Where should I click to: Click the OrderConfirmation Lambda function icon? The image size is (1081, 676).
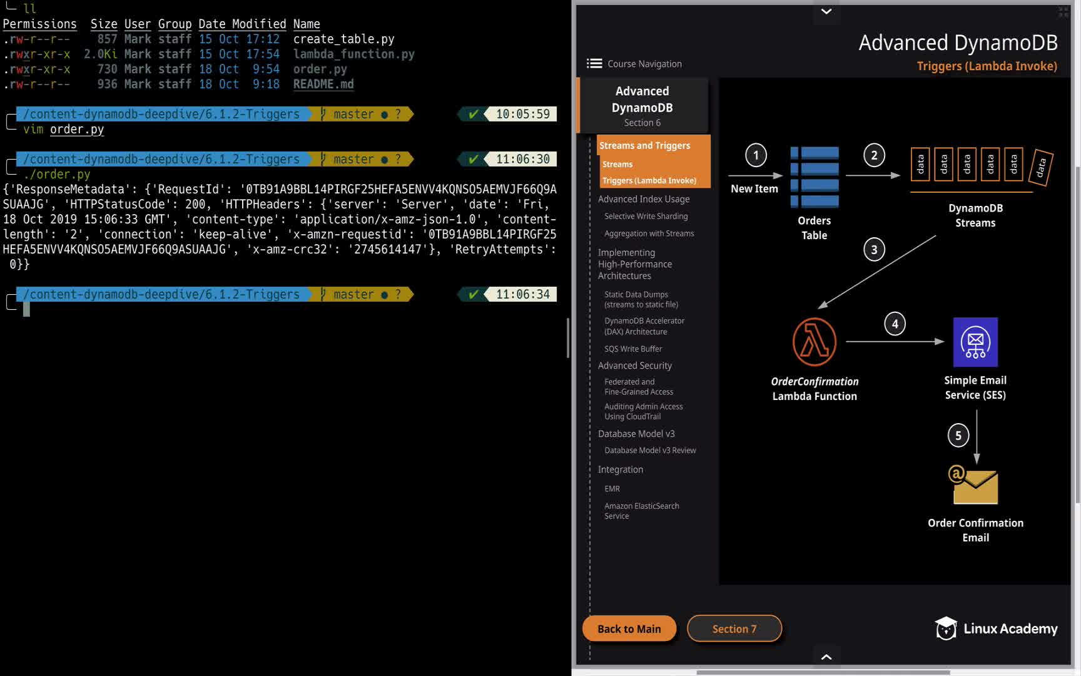[x=815, y=342]
